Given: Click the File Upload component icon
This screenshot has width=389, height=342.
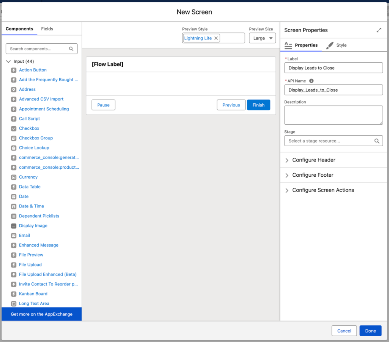Looking at the screenshot, I should pyautogui.click(x=14, y=265).
